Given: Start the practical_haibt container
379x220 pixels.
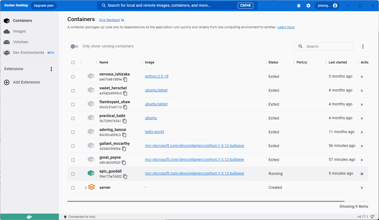Looking at the screenshot, I should [x=362, y=118].
